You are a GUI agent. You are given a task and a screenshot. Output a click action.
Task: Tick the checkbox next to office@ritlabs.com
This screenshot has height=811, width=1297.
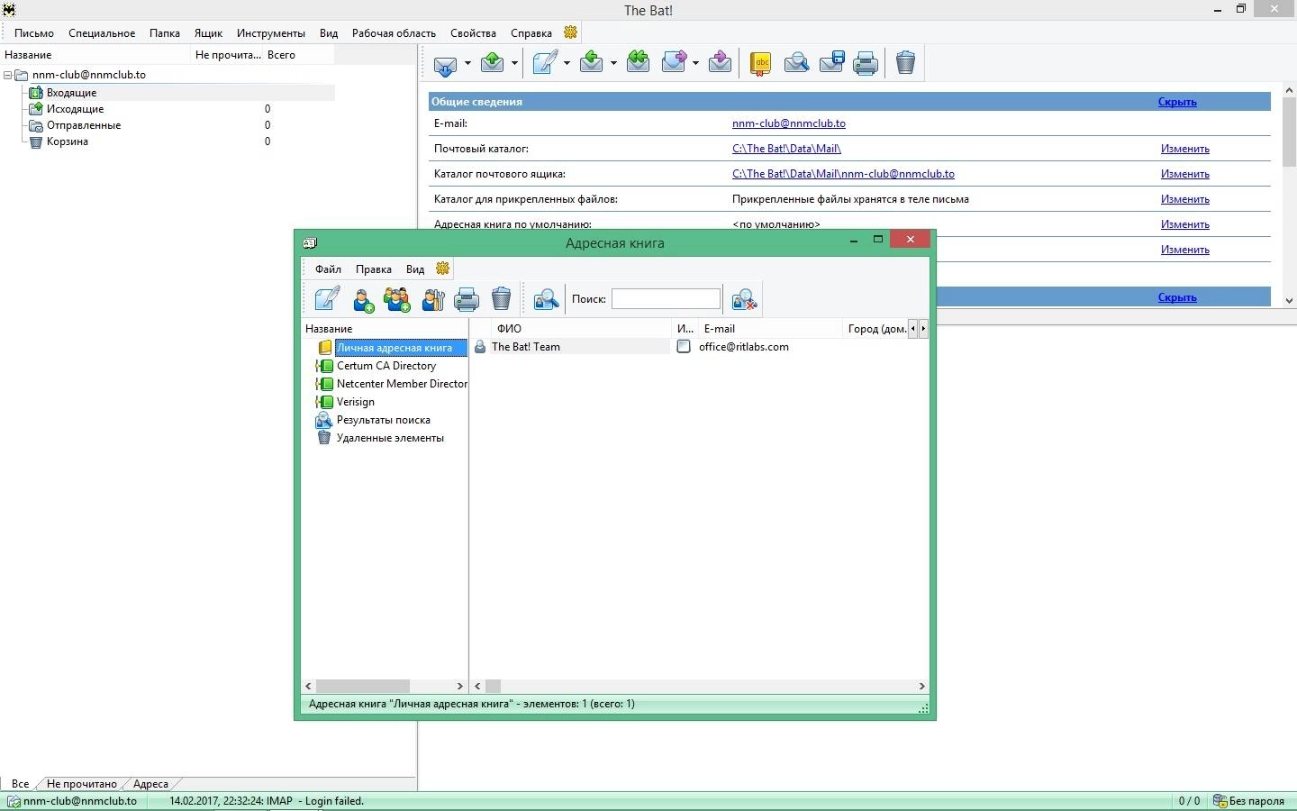click(x=684, y=347)
